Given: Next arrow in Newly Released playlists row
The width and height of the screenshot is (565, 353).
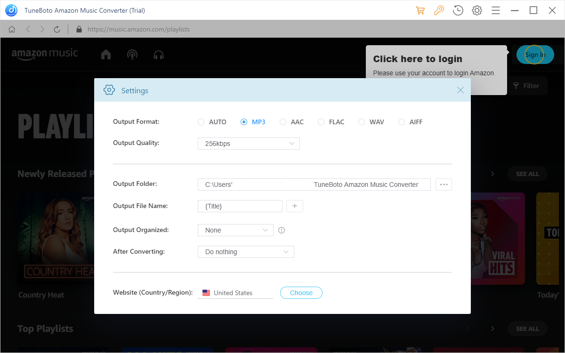Looking at the screenshot, I should tap(492, 174).
